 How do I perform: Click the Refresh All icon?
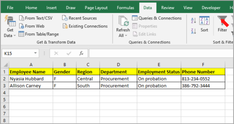pos(123,21)
